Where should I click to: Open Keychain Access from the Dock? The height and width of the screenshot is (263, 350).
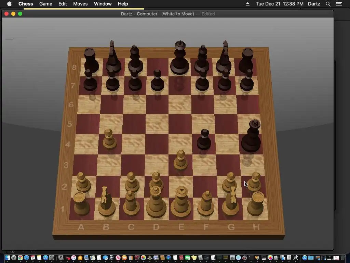click(x=257, y=258)
